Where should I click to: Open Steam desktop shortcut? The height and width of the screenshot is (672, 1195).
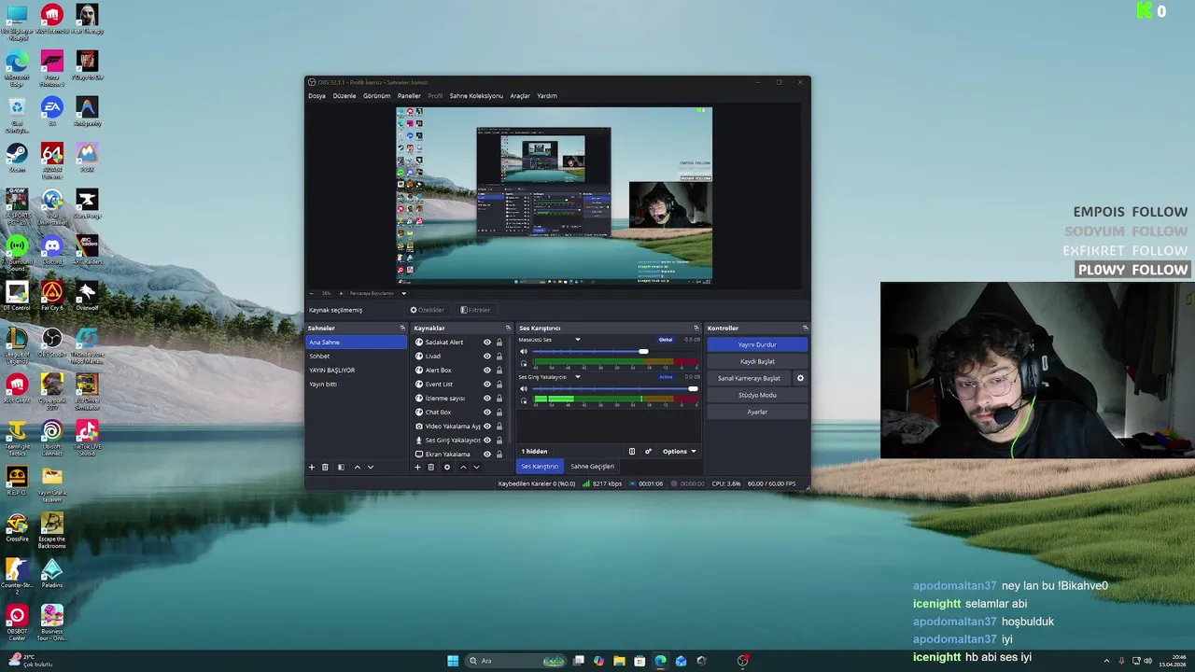coord(17,158)
